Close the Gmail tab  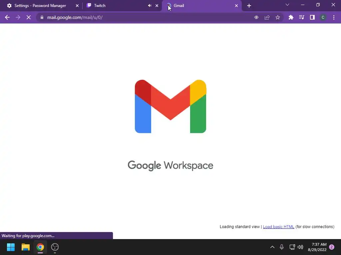[x=236, y=6]
